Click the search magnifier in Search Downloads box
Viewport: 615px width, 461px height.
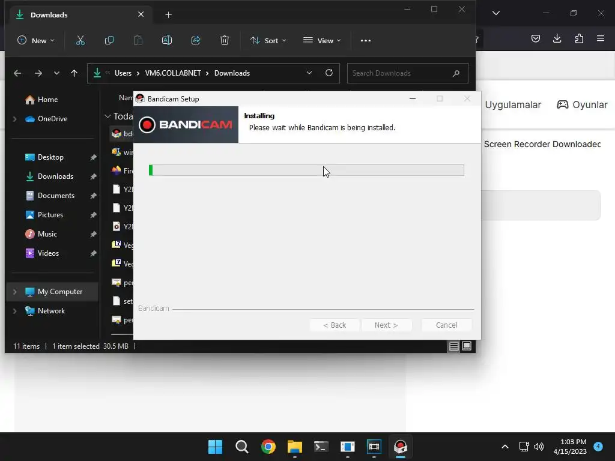point(456,73)
